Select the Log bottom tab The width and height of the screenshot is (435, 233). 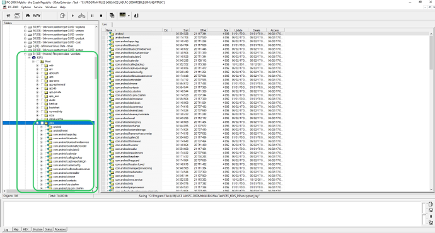click(6, 230)
